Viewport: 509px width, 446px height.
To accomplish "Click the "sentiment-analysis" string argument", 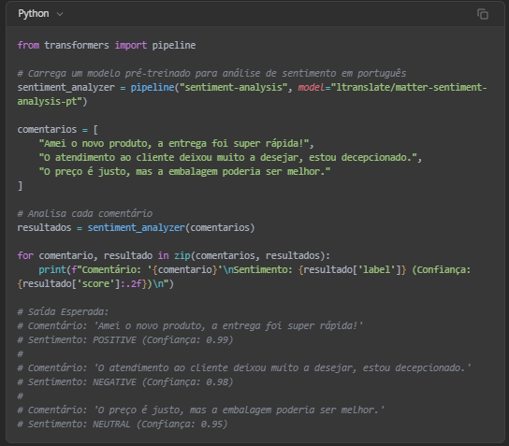I will 234,87.
